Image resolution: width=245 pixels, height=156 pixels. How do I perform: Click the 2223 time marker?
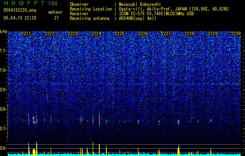pyautogui.click(x=73, y=34)
